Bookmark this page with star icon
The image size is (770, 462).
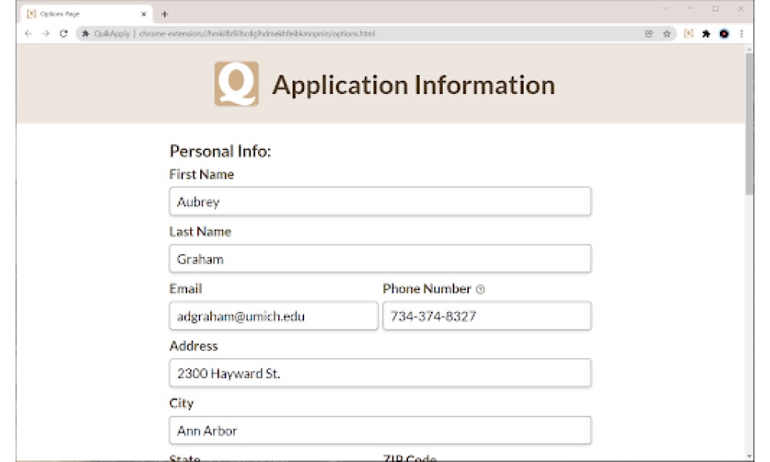point(666,33)
